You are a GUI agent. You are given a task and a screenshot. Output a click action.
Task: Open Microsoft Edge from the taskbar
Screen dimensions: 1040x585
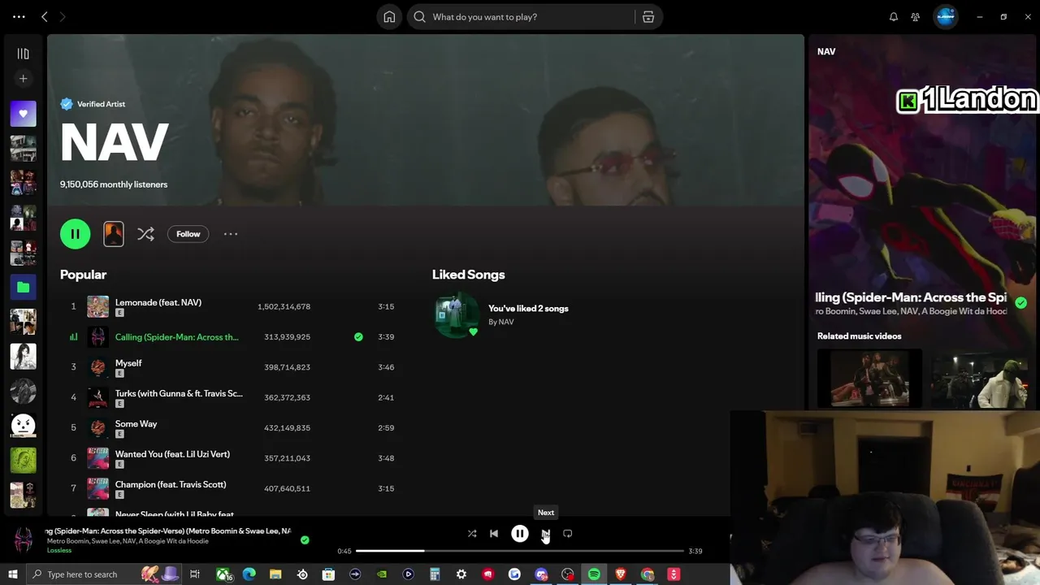249,574
